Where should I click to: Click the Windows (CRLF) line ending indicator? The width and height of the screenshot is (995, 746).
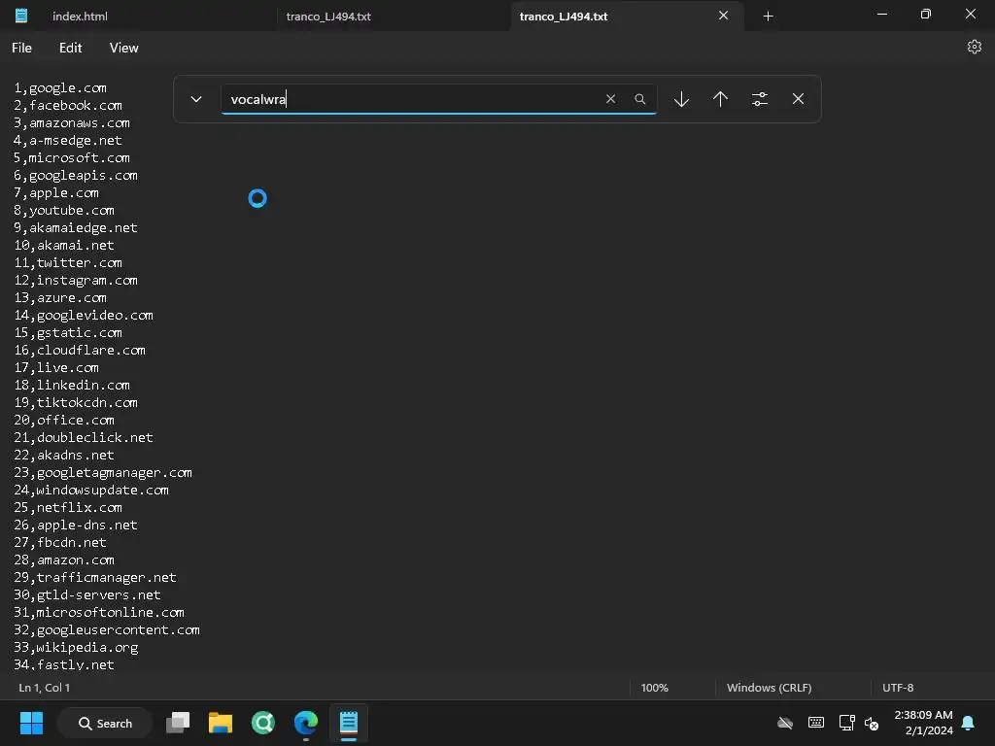(x=770, y=688)
